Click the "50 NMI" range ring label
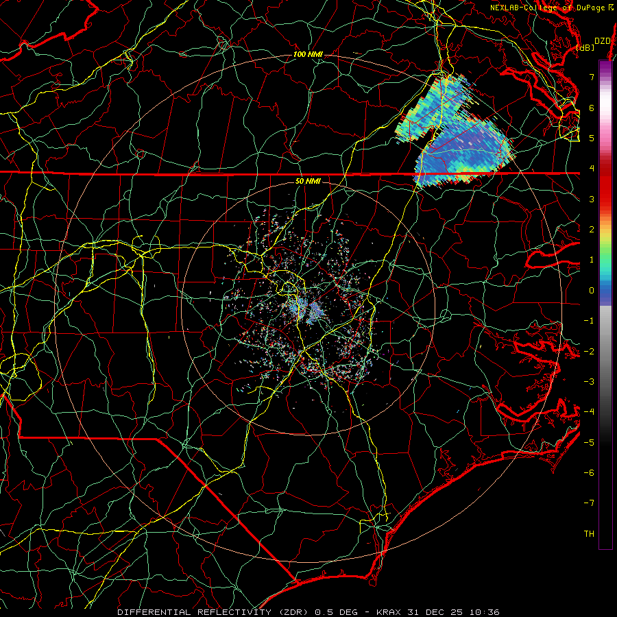 pyautogui.click(x=308, y=181)
